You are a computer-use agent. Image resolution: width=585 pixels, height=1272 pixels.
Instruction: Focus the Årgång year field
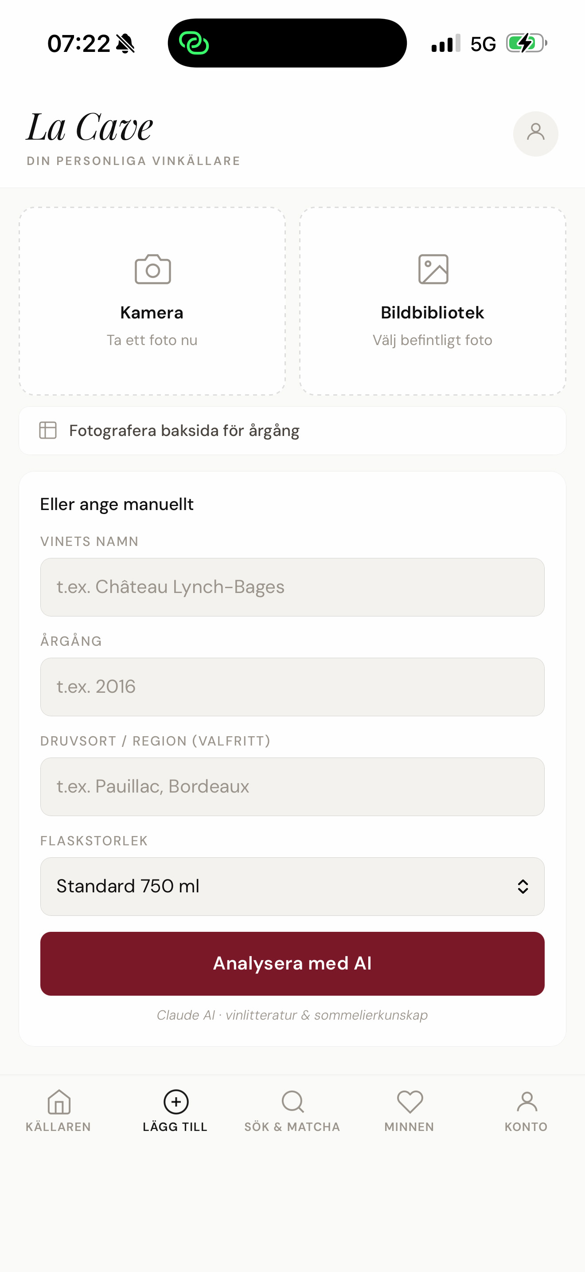[x=292, y=687]
